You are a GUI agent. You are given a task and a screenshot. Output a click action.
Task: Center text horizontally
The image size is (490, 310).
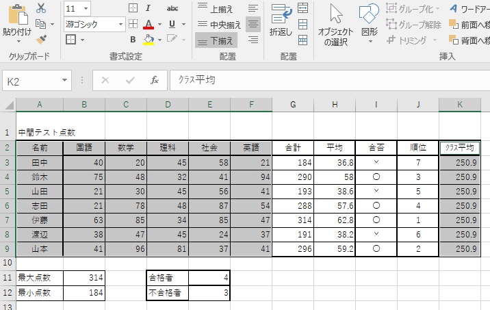[253, 24]
